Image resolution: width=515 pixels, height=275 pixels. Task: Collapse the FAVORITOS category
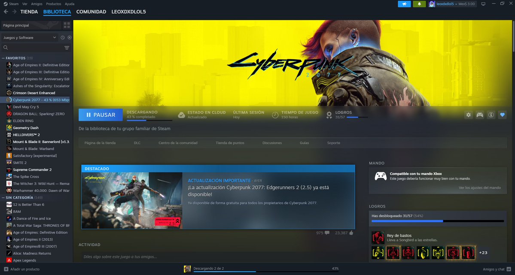coord(3,58)
